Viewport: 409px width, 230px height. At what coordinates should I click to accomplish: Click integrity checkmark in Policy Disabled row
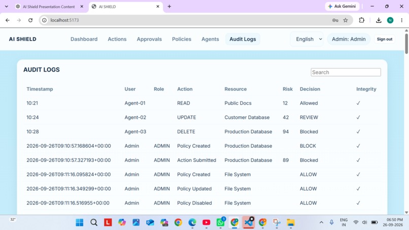358,203
